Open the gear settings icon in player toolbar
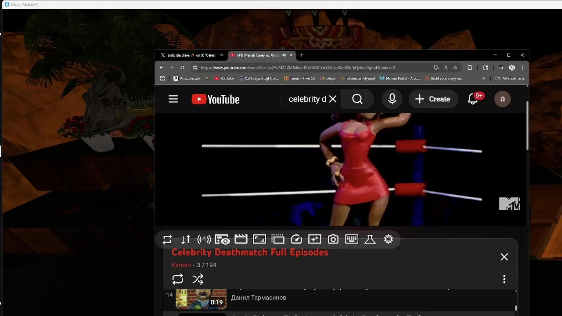 coord(389,239)
